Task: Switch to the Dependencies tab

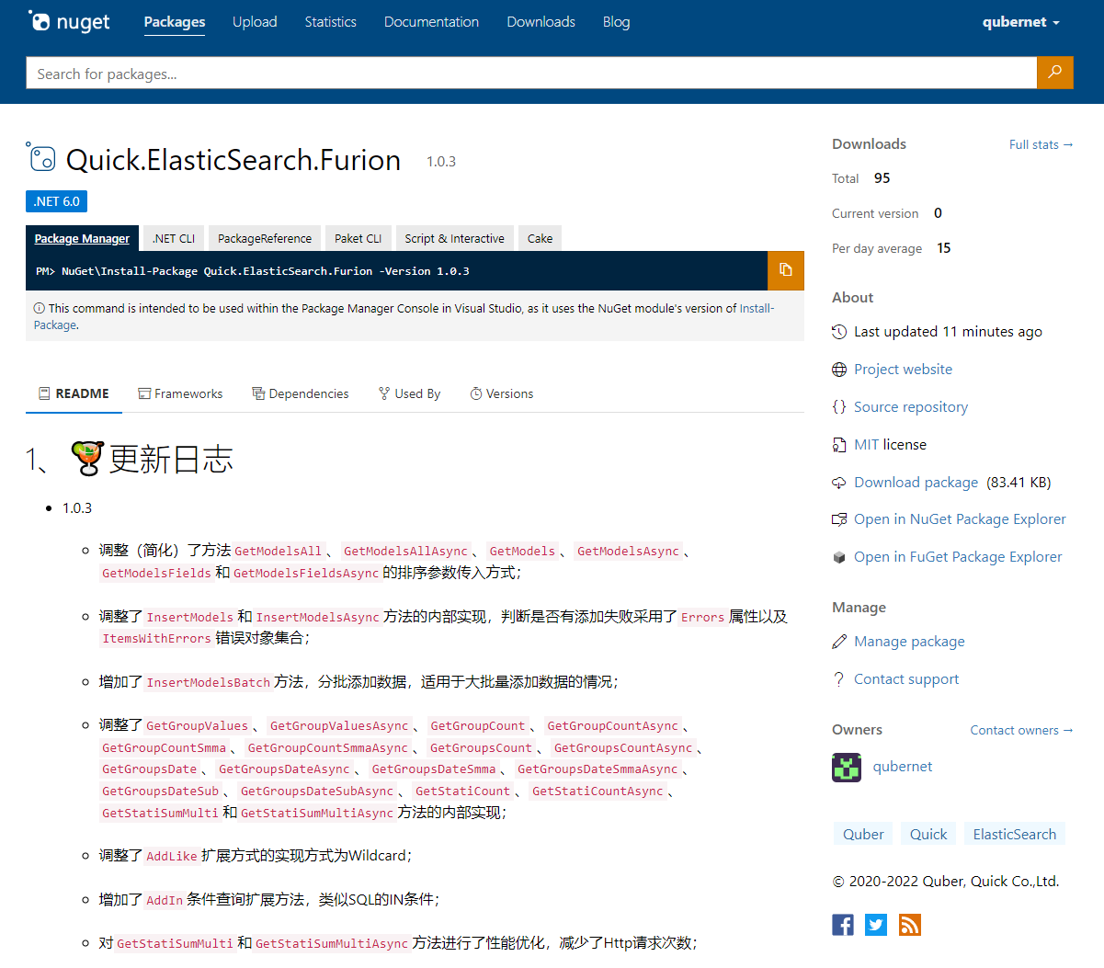Action: [x=300, y=393]
